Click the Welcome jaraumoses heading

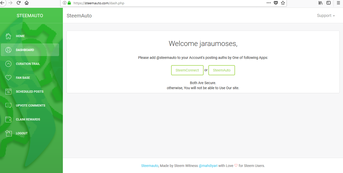[x=203, y=44]
